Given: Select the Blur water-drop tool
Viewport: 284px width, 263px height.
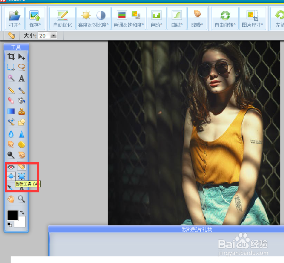Looking at the screenshot, I should 11,134.
